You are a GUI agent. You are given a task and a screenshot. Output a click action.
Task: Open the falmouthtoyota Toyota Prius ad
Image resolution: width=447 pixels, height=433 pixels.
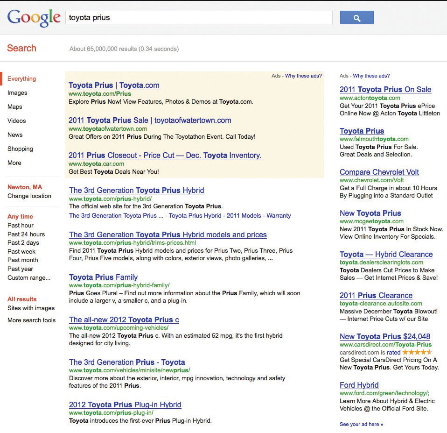362,131
